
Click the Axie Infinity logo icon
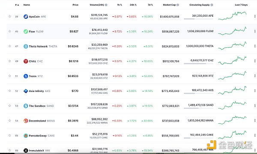tap(26, 91)
